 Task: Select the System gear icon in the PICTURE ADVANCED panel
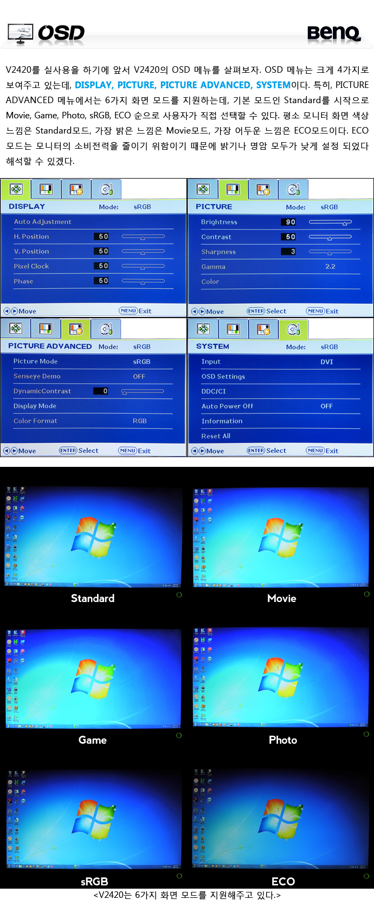(106, 328)
